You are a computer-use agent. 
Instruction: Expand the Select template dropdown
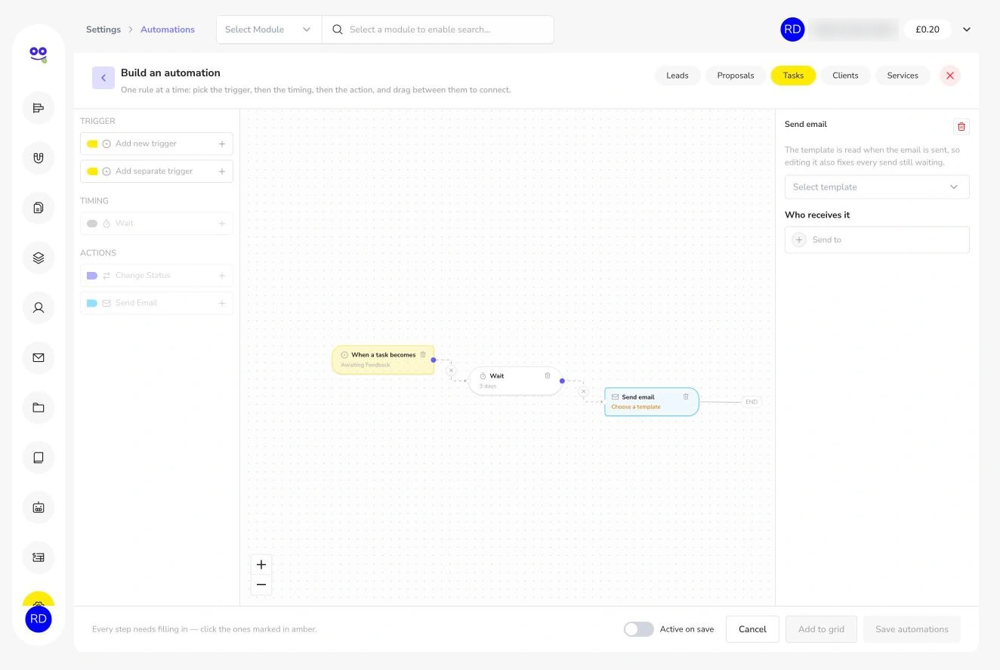tap(877, 187)
